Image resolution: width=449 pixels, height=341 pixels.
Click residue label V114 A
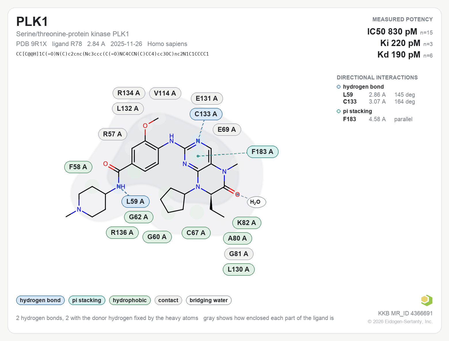tap(165, 93)
